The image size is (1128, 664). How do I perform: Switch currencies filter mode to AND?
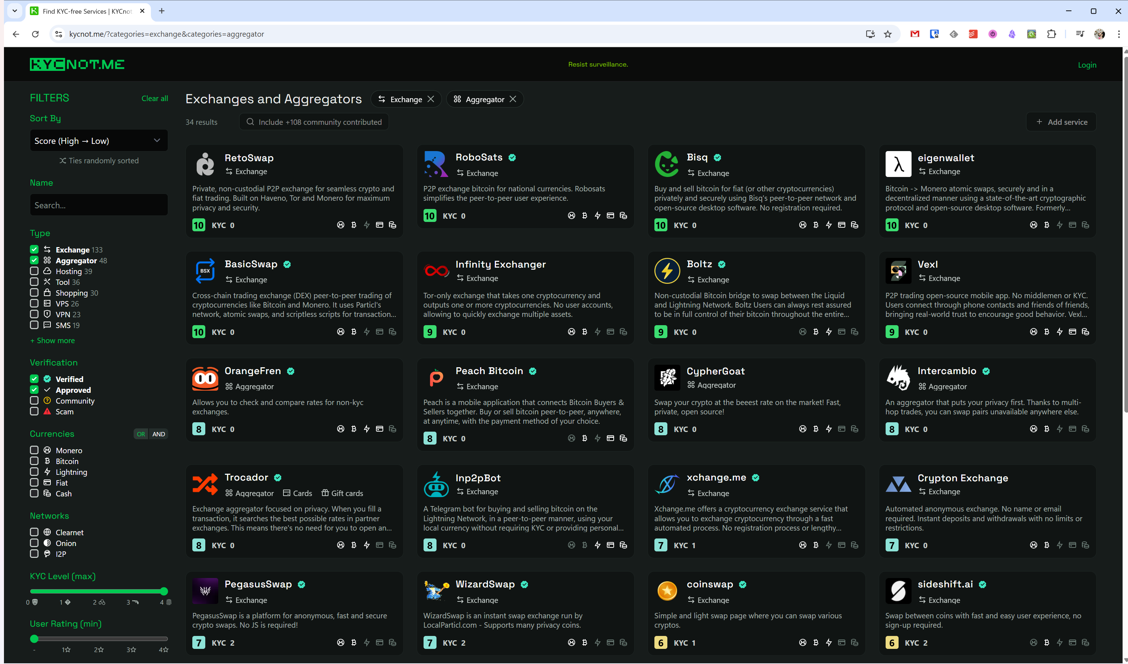click(158, 434)
